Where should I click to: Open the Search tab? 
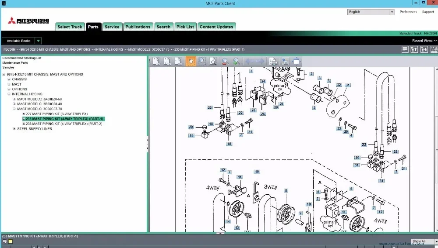click(163, 27)
